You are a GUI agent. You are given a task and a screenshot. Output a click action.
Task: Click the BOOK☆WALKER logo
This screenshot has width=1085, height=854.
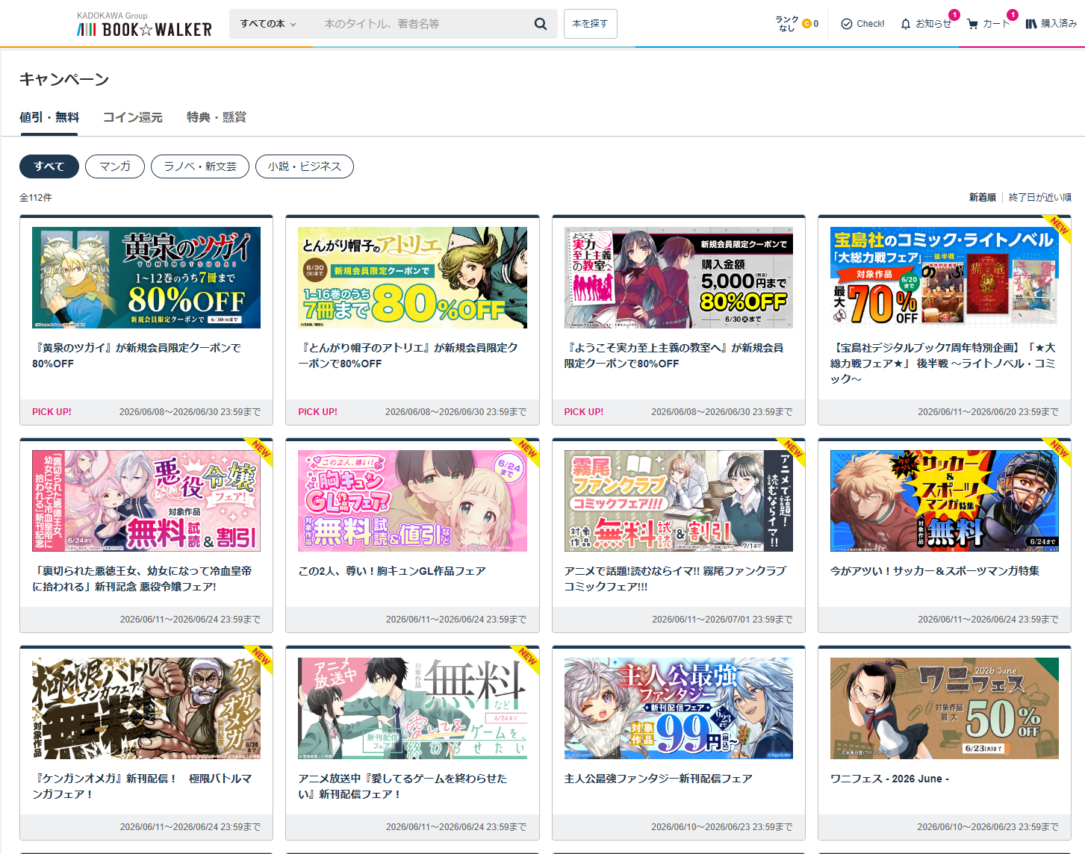[x=144, y=25]
